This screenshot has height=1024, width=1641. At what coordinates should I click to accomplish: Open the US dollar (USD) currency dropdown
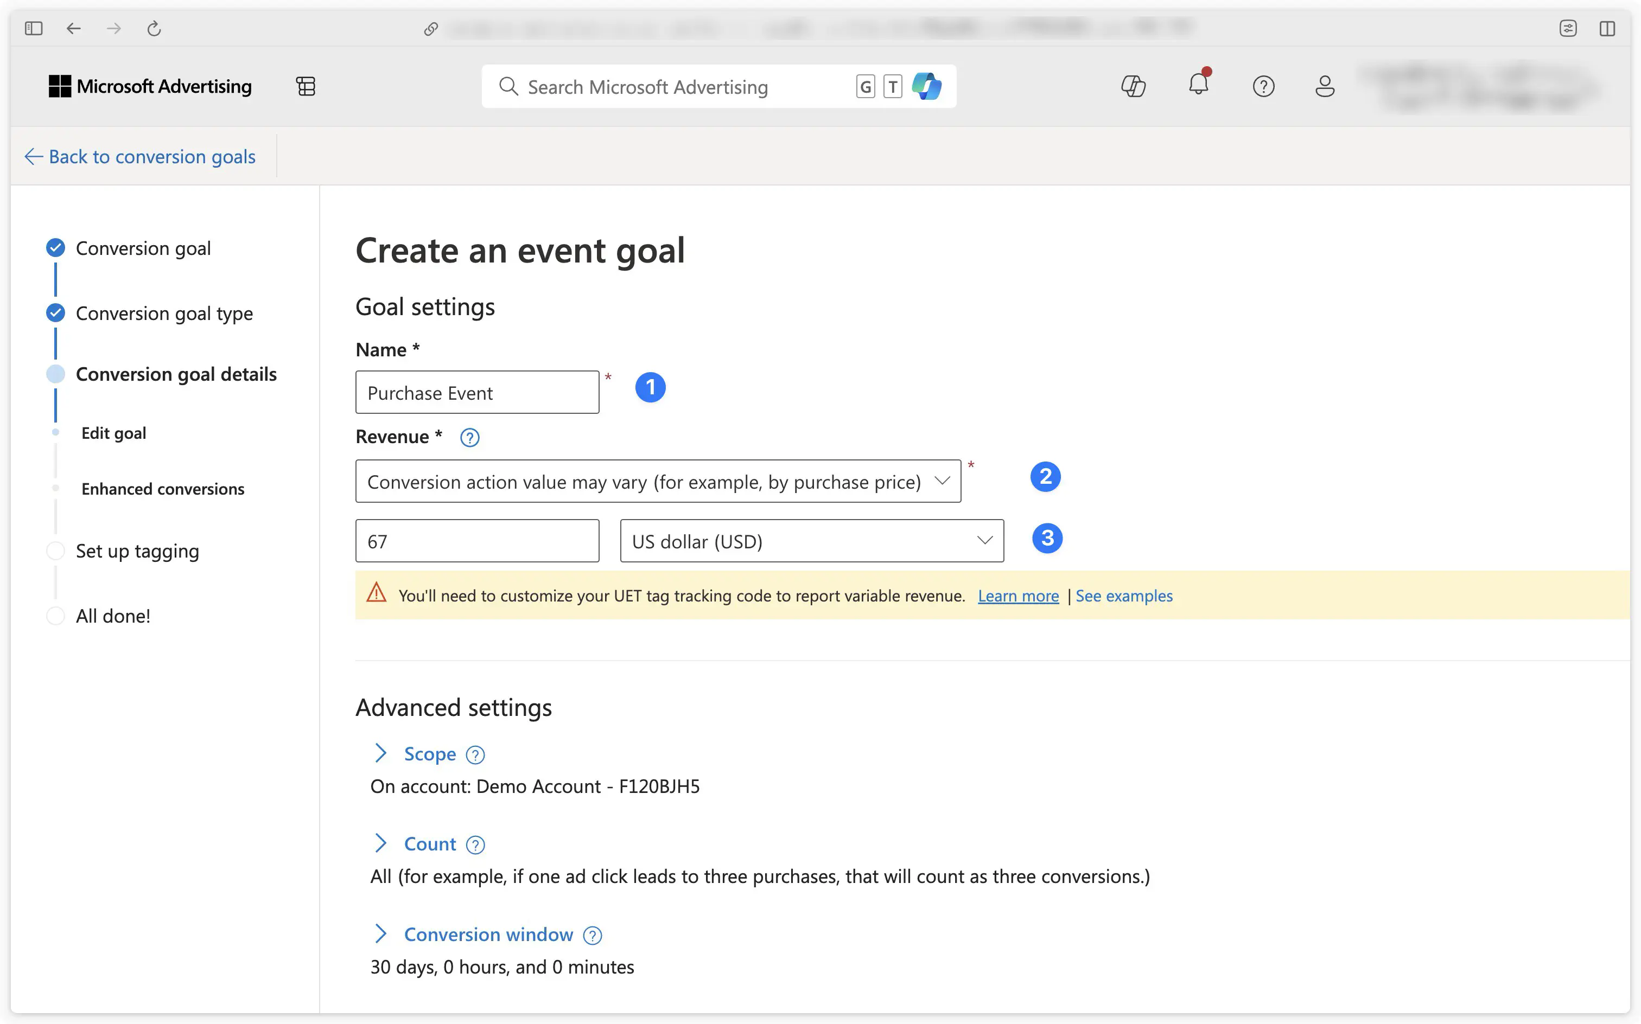click(812, 541)
